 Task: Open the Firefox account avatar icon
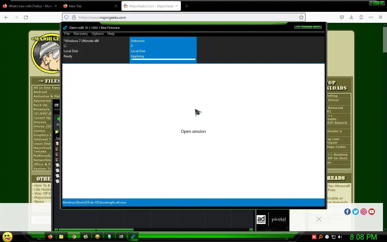click(x=361, y=17)
